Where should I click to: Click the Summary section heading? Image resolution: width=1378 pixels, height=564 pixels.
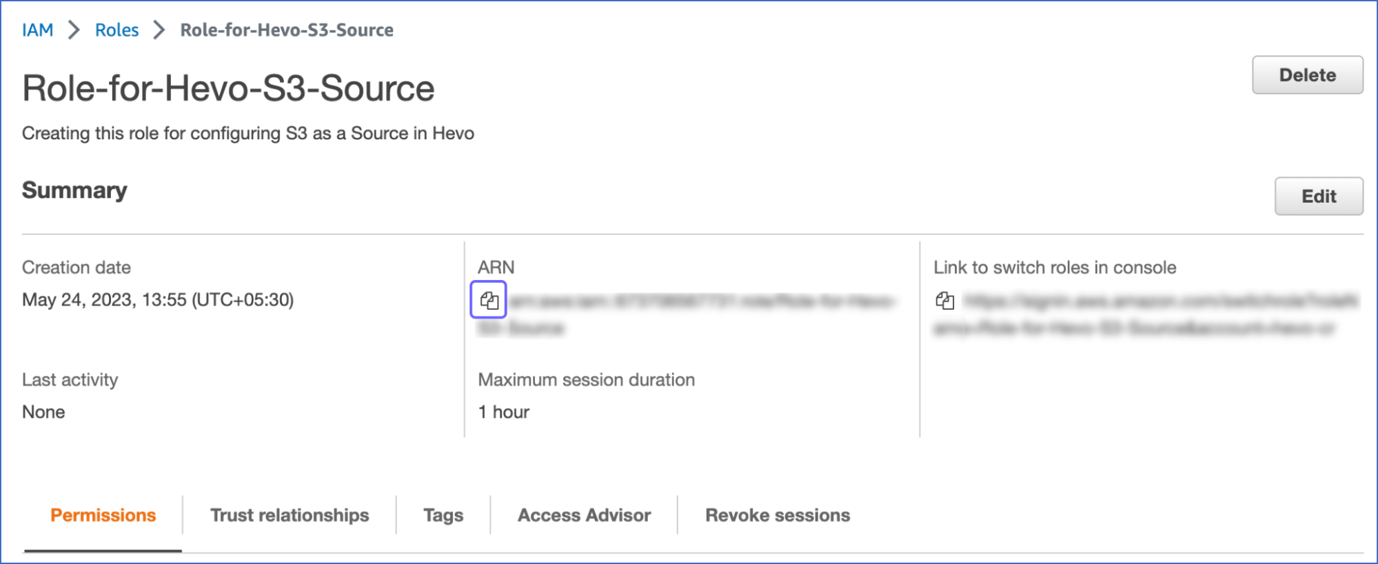[74, 190]
